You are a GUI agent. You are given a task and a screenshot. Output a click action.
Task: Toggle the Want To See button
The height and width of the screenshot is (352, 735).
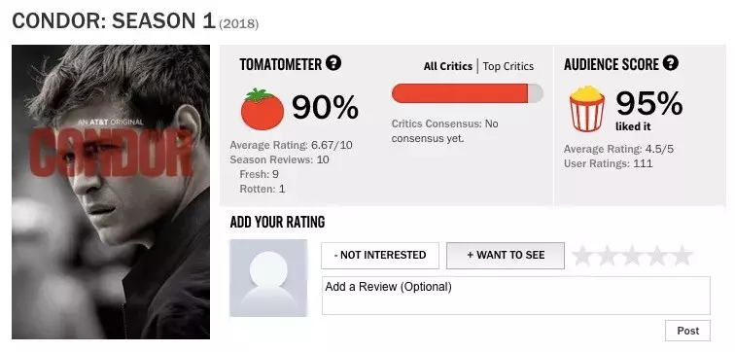tap(506, 256)
